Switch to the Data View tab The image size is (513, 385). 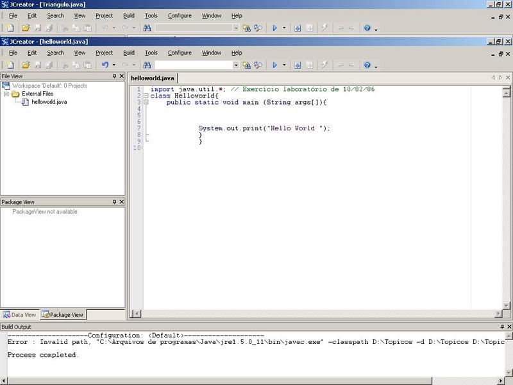click(20, 315)
